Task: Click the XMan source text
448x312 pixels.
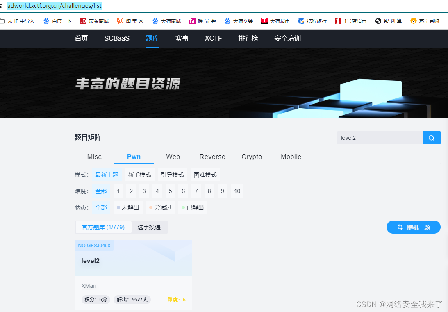Action: (x=89, y=286)
